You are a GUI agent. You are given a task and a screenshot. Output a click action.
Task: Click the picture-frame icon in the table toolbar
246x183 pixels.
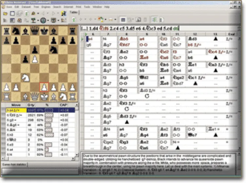tap(138, 20)
